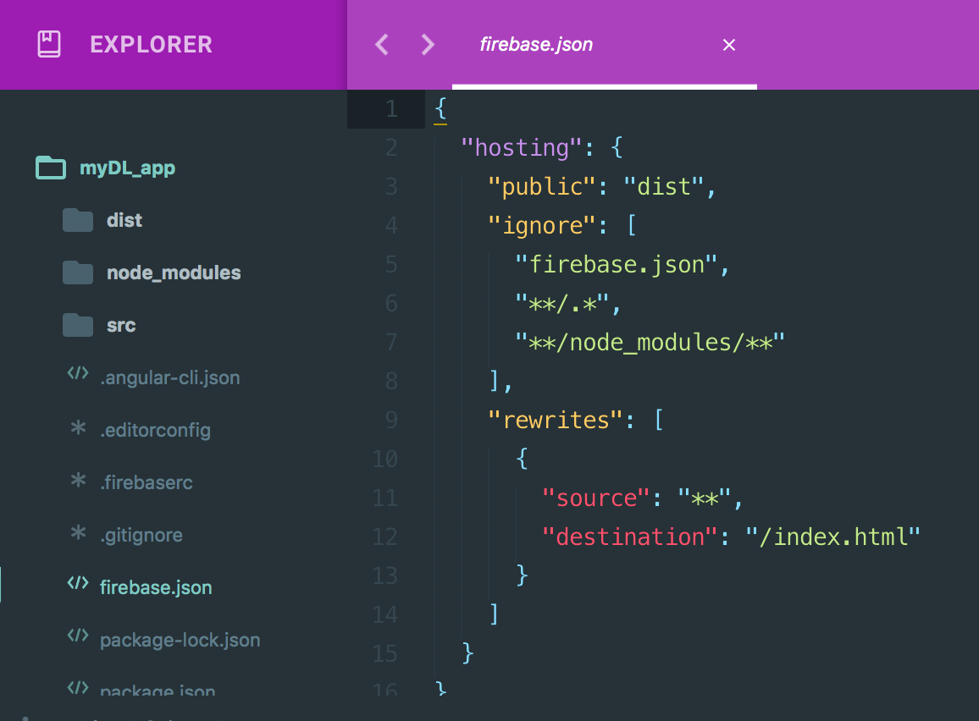The width and height of the screenshot is (979, 721).
Task: Expand the node_modules folder
Action: (174, 272)
